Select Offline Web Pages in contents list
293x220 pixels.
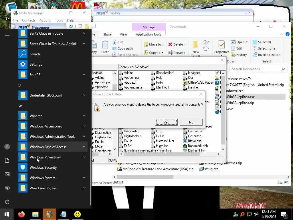pos(199,82)
